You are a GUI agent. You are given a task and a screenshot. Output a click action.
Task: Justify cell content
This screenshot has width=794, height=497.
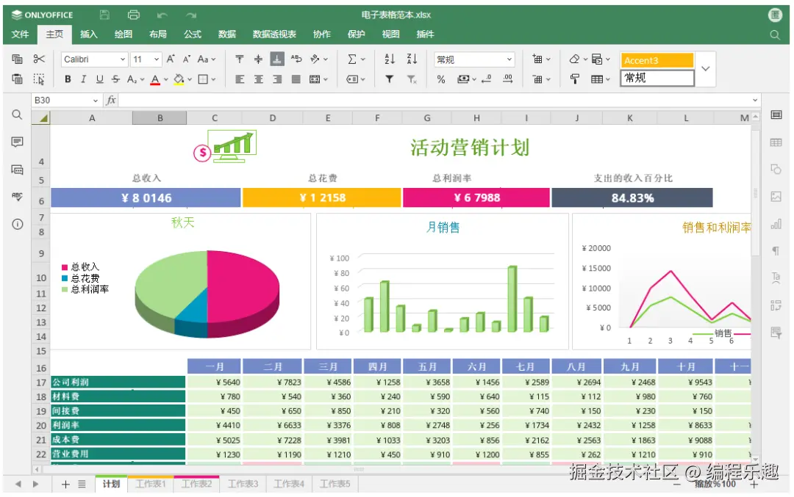[296, 79]
